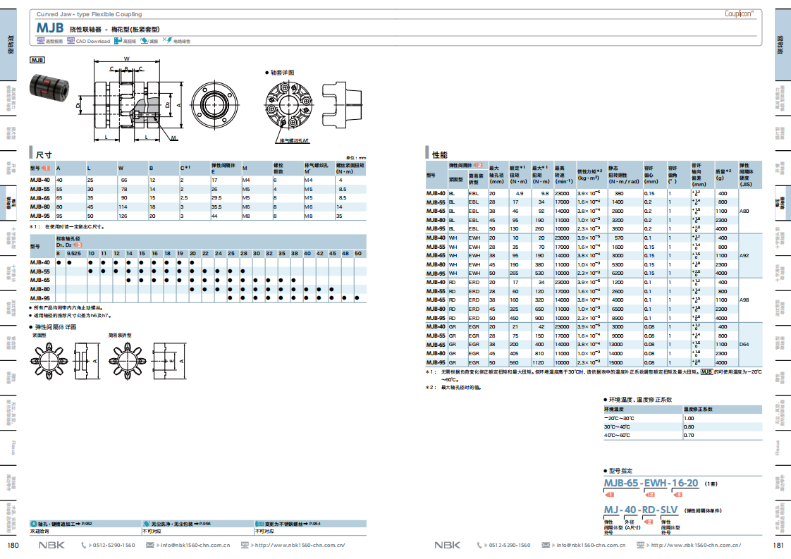
Task: Click red marker 3 beside D1, D2 header
Action: click(x=78, y=245)
